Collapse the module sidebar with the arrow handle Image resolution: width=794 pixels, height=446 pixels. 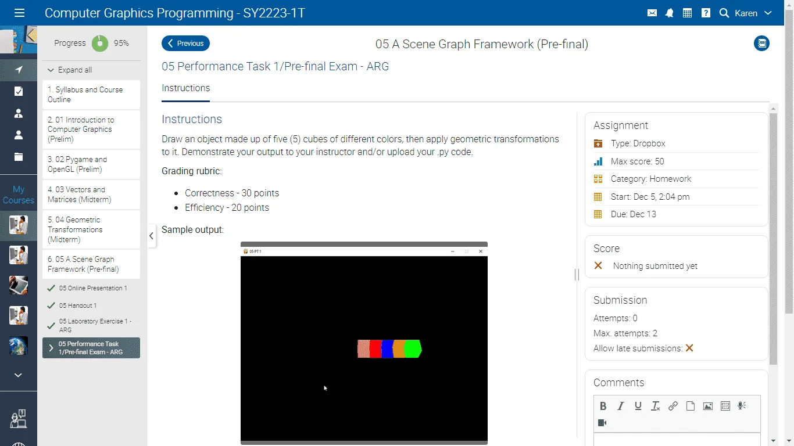click(x=152, y=236)
